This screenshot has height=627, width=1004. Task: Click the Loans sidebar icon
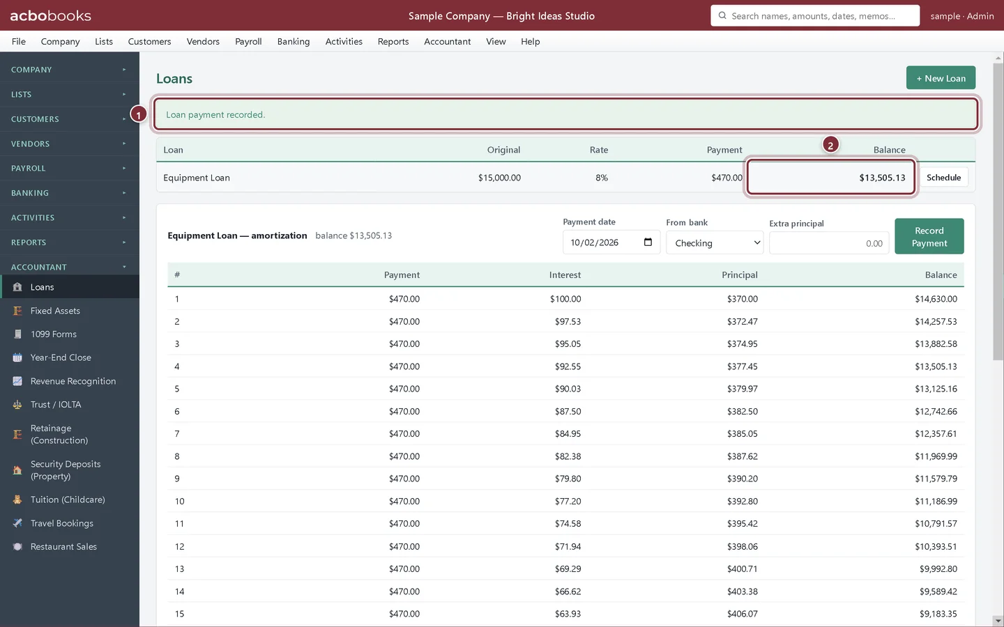[17, 287]
